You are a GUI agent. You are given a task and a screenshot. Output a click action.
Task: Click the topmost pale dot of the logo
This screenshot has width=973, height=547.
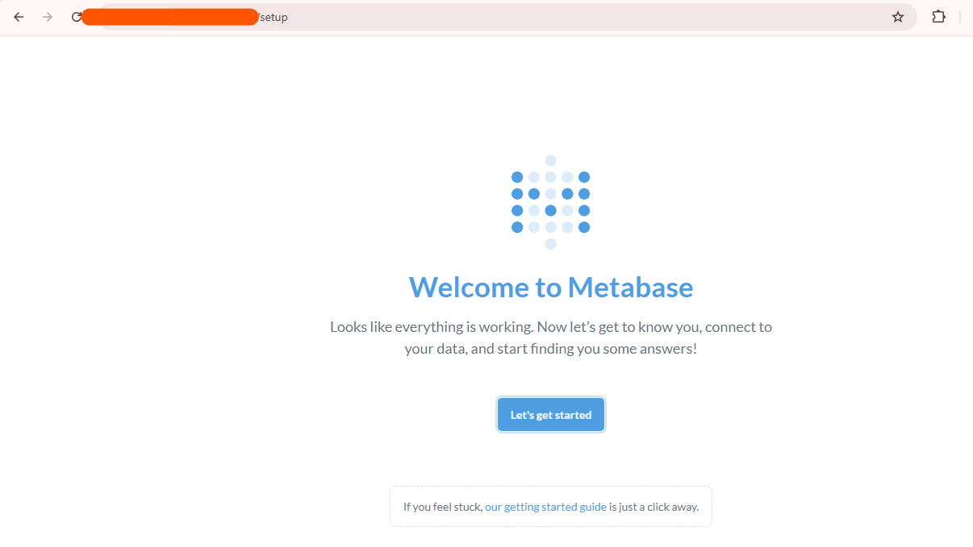pyautogui.click(x=551, y=160)
